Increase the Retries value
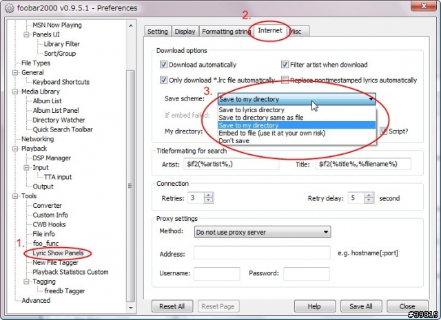 [x=208, y=195]
